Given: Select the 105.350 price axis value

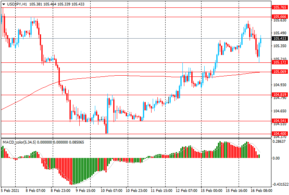Looking at the screenshot, I should tap(280, 46).
